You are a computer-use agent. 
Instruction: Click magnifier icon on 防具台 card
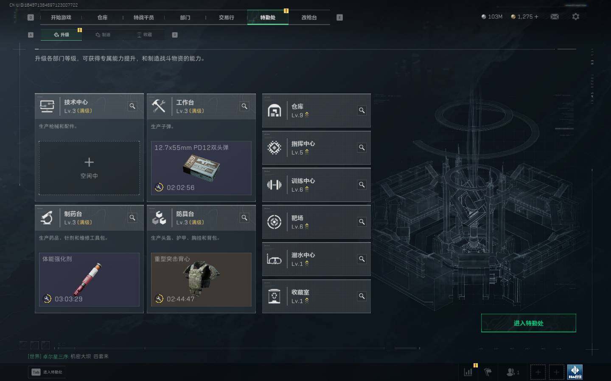coord(244,218)
